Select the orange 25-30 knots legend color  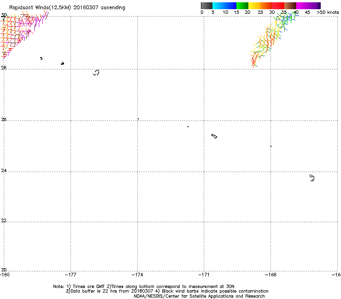point(266,6)
